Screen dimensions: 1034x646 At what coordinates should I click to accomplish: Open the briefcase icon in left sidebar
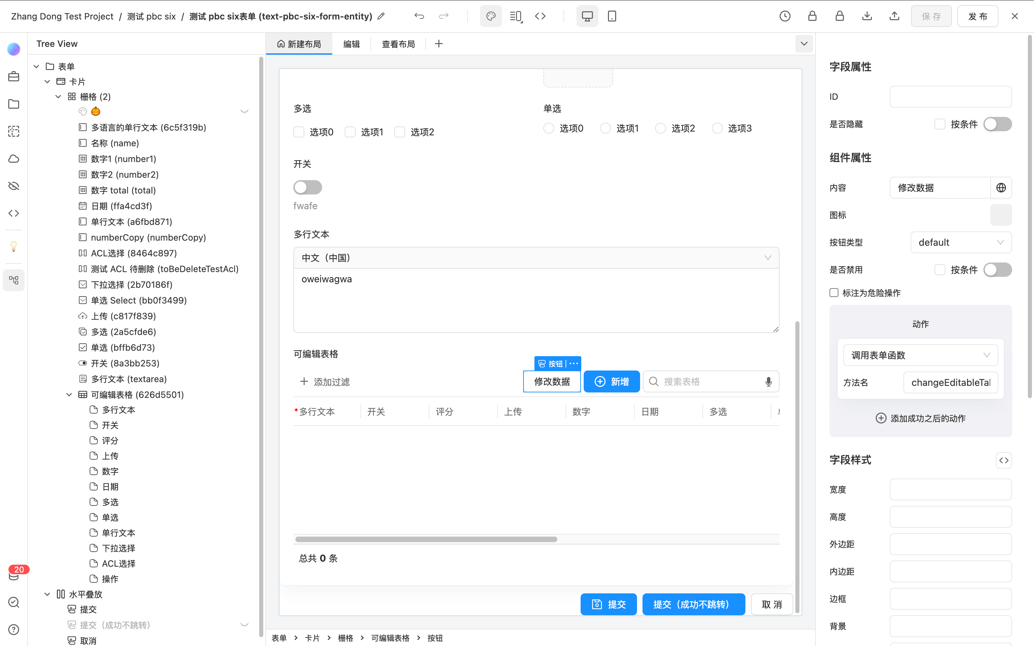tap(14, 77)
